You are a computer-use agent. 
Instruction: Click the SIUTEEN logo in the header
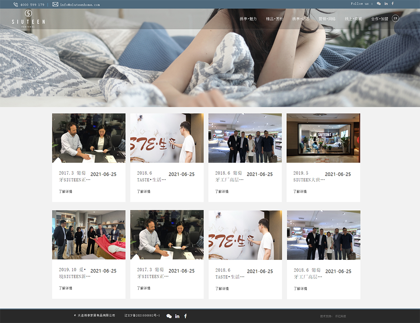(x=28, y=18)
